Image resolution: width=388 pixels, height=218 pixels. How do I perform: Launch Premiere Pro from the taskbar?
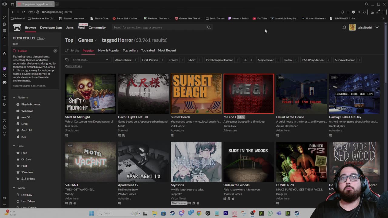226,213
